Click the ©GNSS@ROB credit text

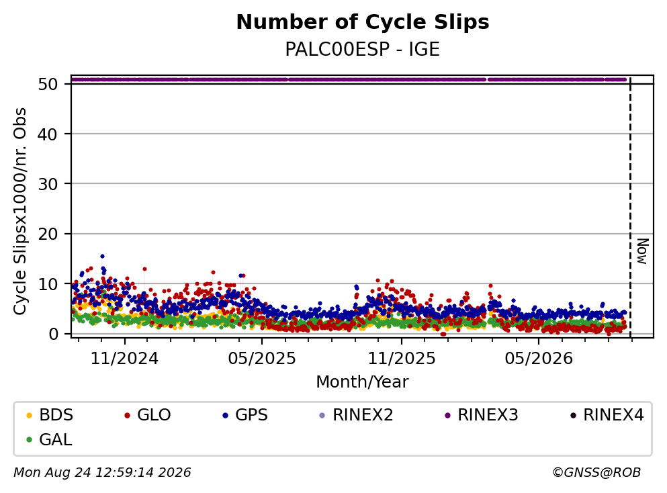tap(596, 473)
